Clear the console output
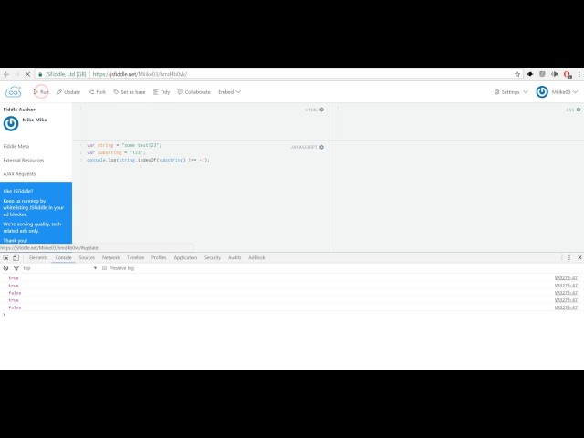 coord(6,268)
